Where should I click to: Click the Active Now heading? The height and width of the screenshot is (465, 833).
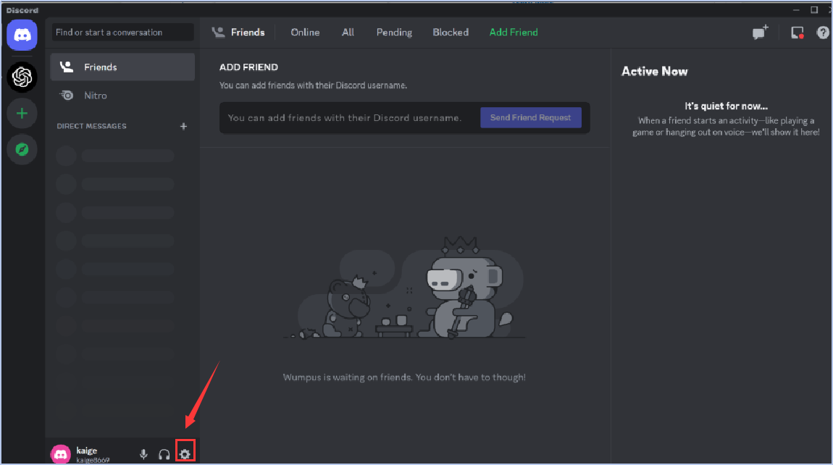[x=655, y=71]
